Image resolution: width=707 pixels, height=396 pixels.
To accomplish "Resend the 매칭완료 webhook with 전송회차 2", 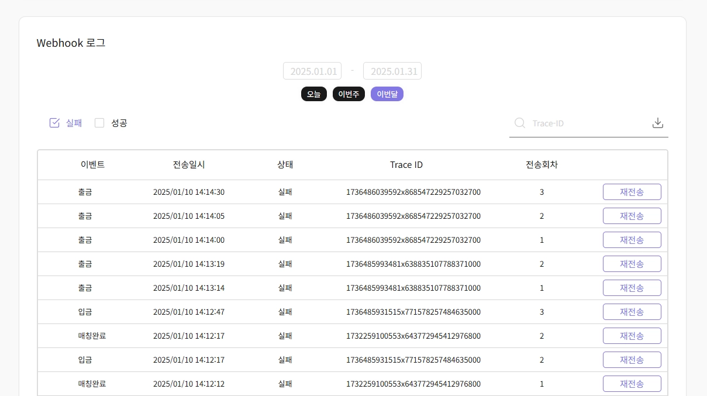I will click(632, 336).
